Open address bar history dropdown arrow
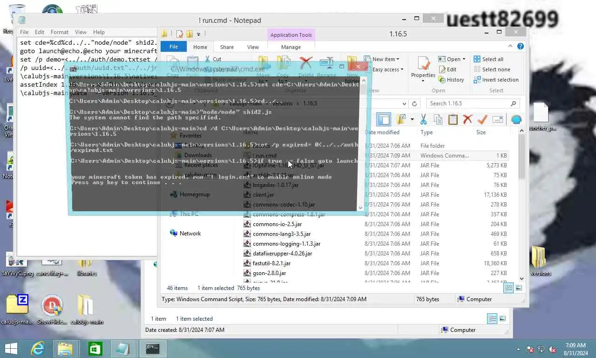The width and height of the screenshot is (596, 358). click(x=404, y=103)
